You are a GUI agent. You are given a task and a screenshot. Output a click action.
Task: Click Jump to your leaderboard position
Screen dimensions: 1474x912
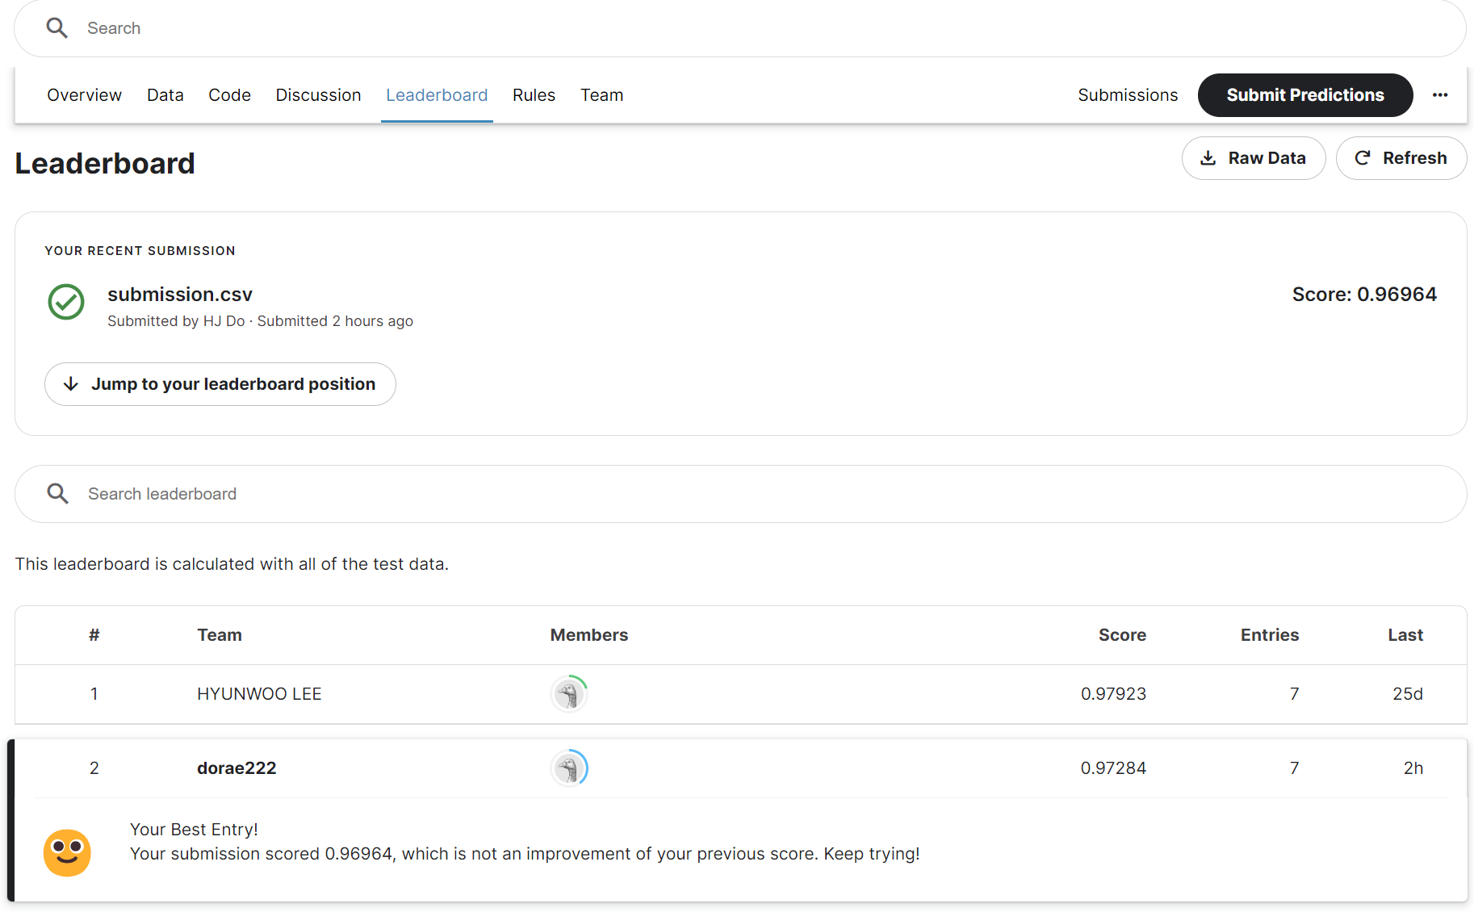point(220,384)
